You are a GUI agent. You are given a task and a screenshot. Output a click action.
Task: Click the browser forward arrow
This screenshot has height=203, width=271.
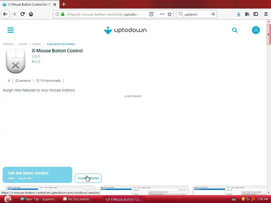pyautogui.click(x=14, y=14)
